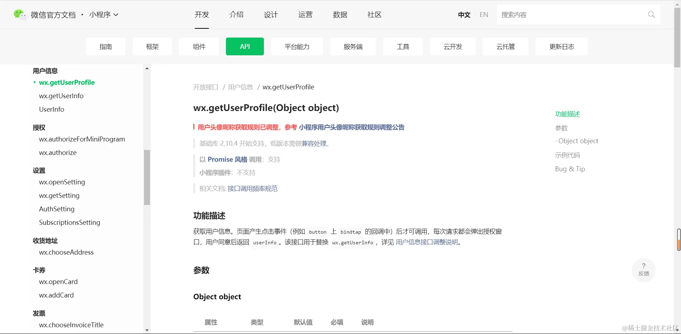This screenshot has height=334, width=681.
Task: Click the 用户信息 breadcrumb
Action: (x=240, y=87)
